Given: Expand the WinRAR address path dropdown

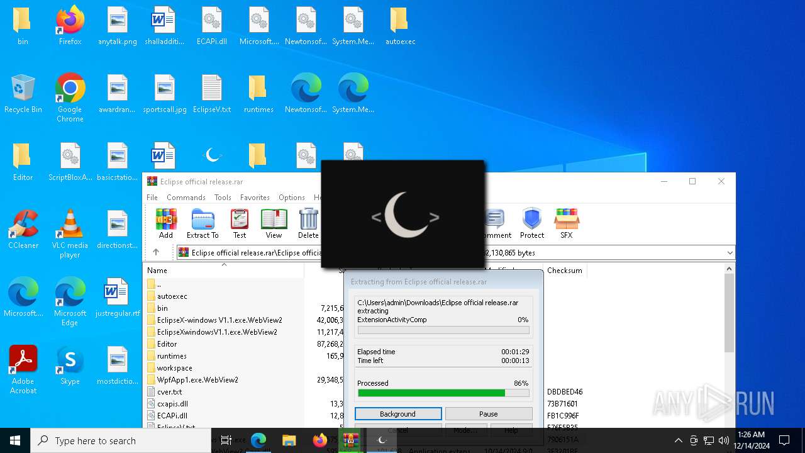Looking at the screenshot, I should pyautogui.click(x=730, y=253).
